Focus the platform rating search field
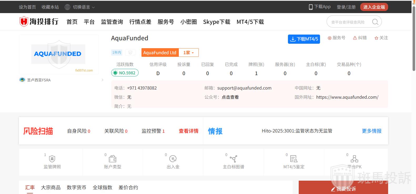The height and width of the screenshot is (194, 416). pos(348,22)
